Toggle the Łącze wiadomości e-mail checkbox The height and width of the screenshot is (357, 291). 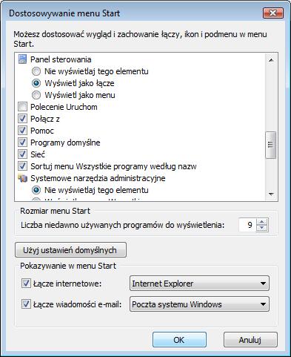(26, 304)
